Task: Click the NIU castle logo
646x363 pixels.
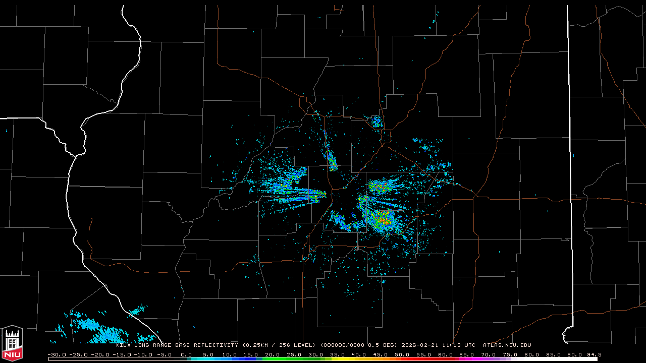Action: (12, 343)
